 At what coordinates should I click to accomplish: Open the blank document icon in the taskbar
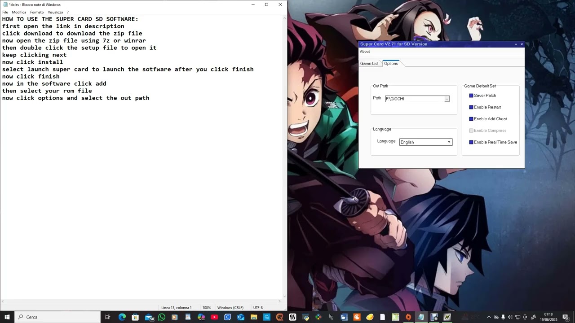[x=383, y=317]
